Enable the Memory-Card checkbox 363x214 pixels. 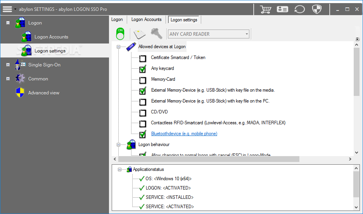[143, 80]
